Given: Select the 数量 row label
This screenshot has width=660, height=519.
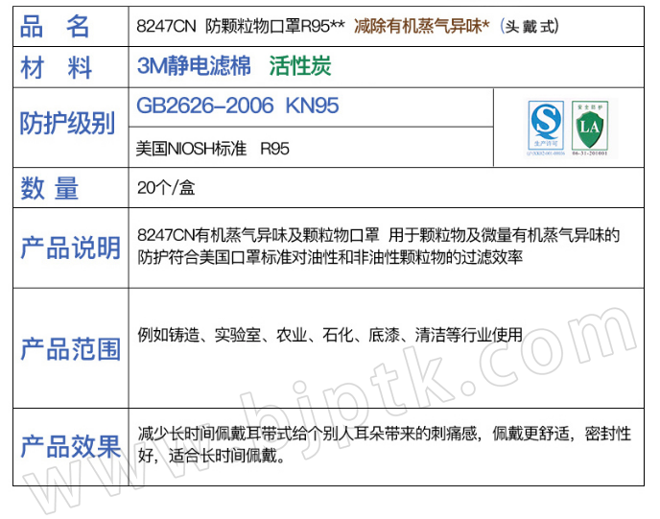Looking at the screenshot, I should tap(50, 188).
